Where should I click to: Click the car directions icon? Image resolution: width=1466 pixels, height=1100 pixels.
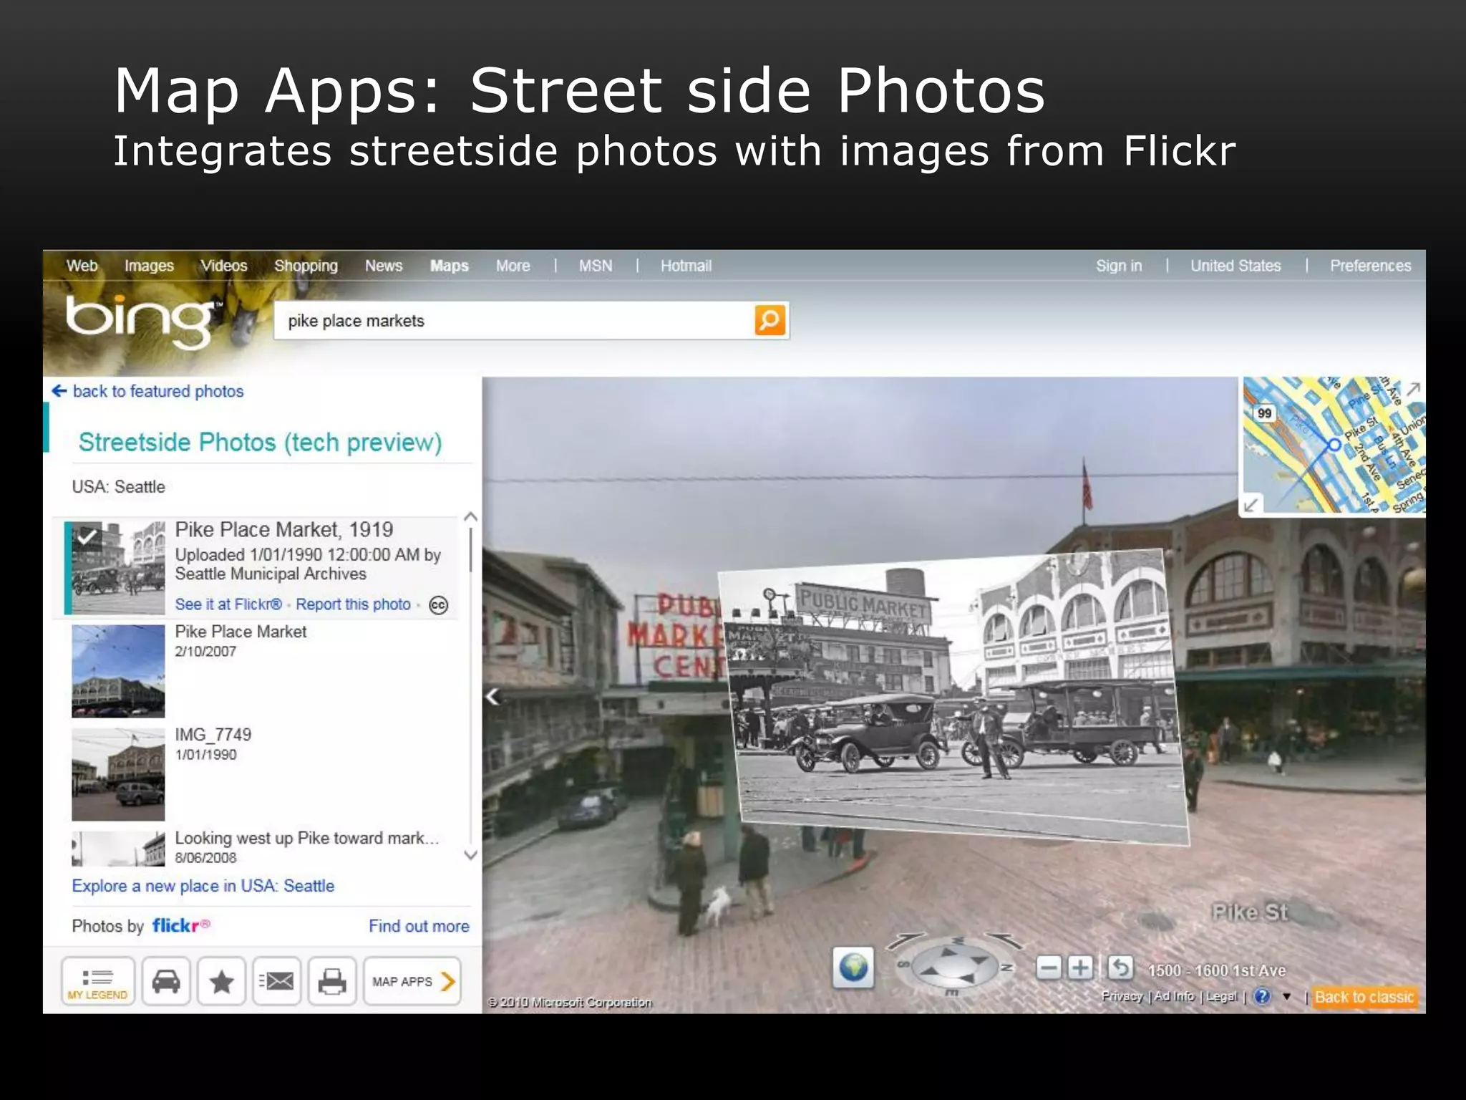pyautogui.click(x=166, y=981)
